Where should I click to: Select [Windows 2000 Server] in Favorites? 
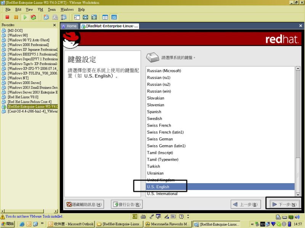pyautogui.click(x=24, y=83)
